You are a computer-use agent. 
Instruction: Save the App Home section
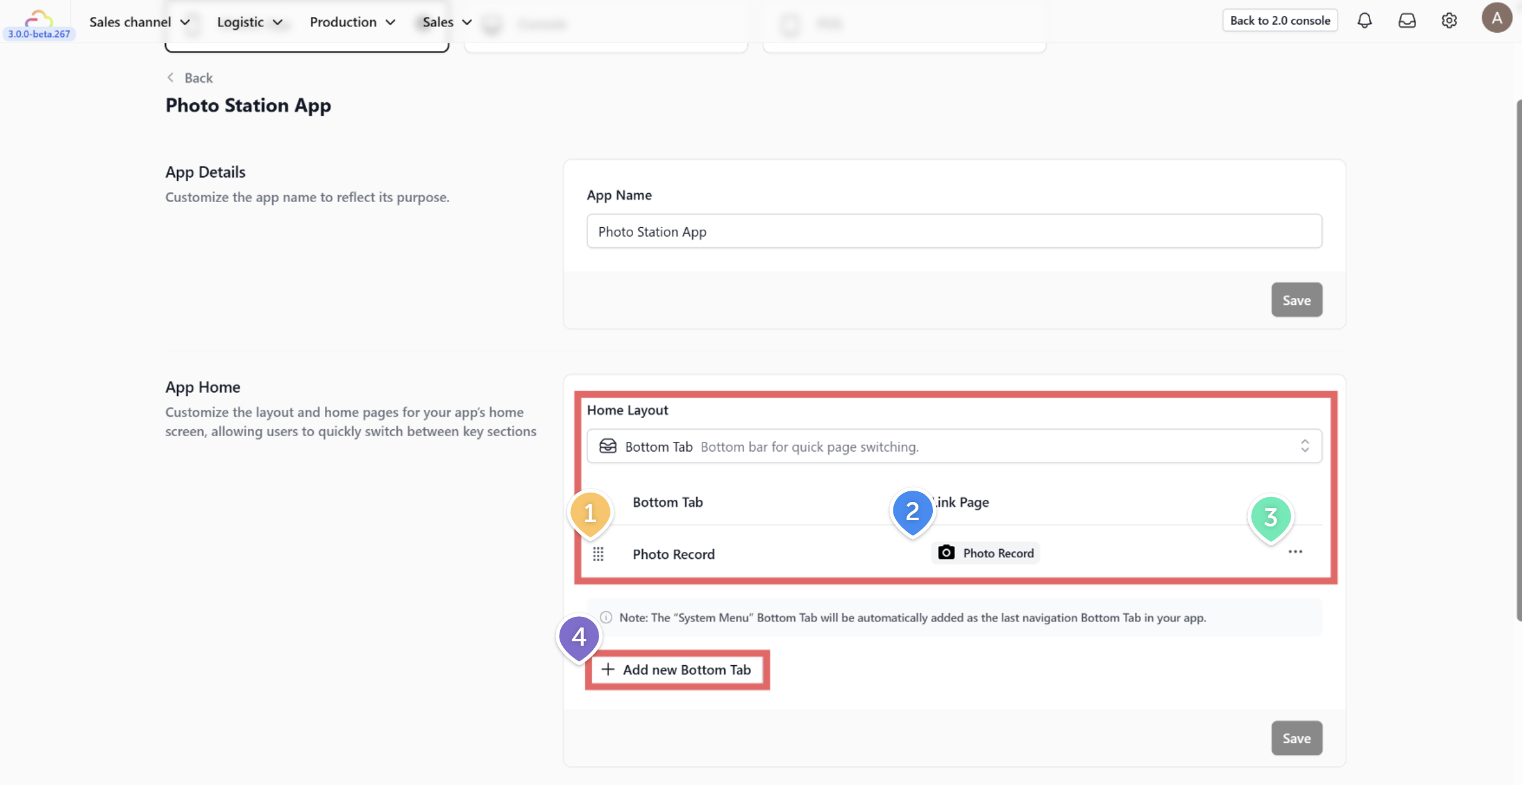pos(1296,738)
